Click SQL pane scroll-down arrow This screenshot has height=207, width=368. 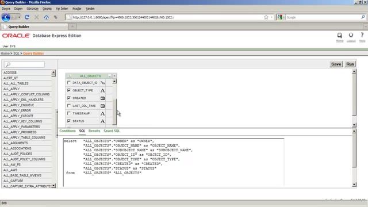pyautogui.click(x=354, y=185)
